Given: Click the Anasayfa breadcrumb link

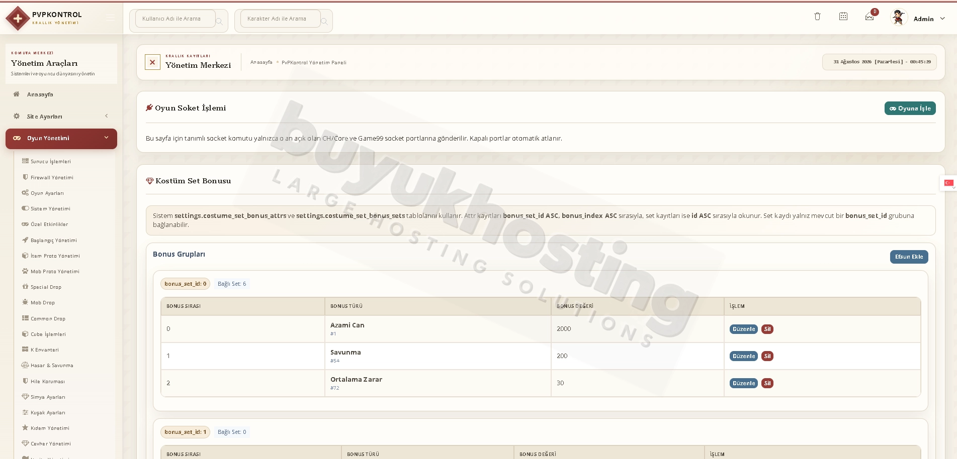Looking at the screenshot, I should 261,62.
